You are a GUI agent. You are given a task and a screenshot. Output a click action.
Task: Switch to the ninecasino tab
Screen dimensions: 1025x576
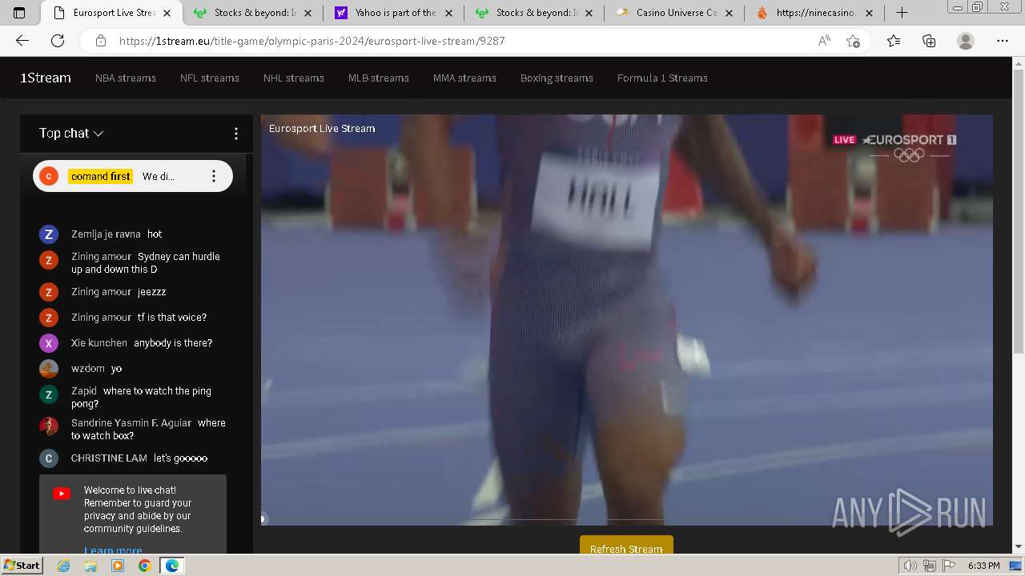pos(817,13)
